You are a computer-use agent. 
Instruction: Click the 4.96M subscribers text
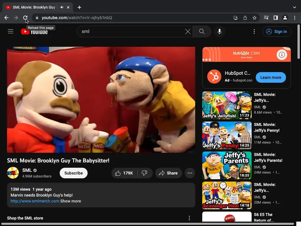coord(37,176)
